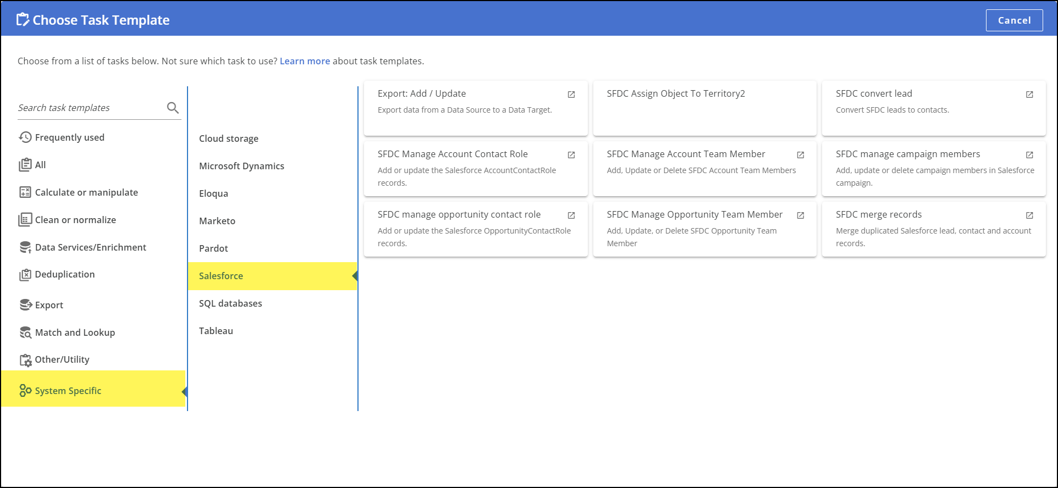This screenshot has width=1058, height=488.
Task: Open Export: Add / Update external link icon
Action: pos(571,95)
